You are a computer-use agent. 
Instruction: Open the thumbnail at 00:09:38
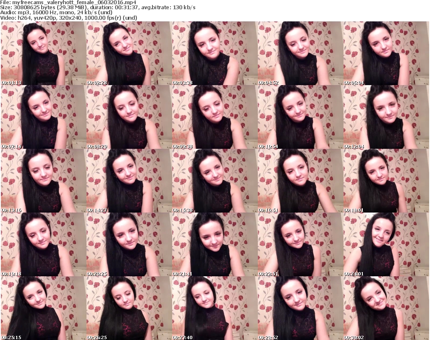pyautogui.click(x=214, y=117)
